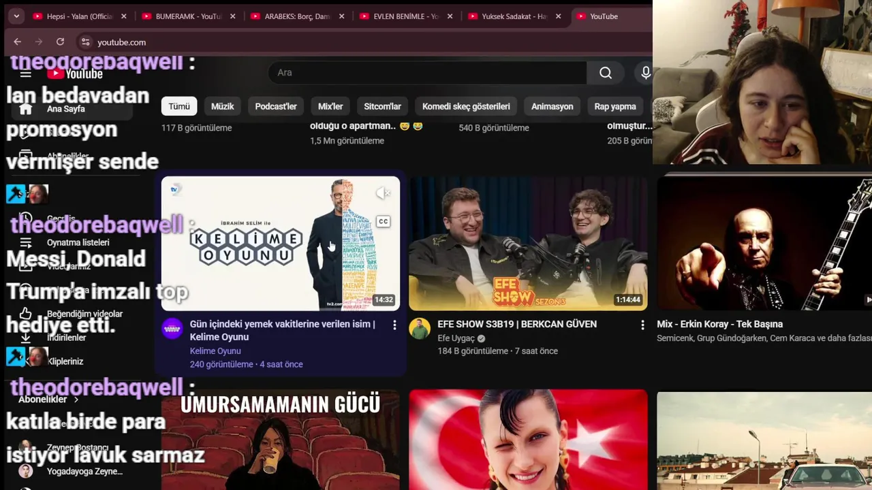The width and height of the screenshot is (872, 490).
Task: Close the EVLEN BENİMLE tab
Action: (450, 16)
